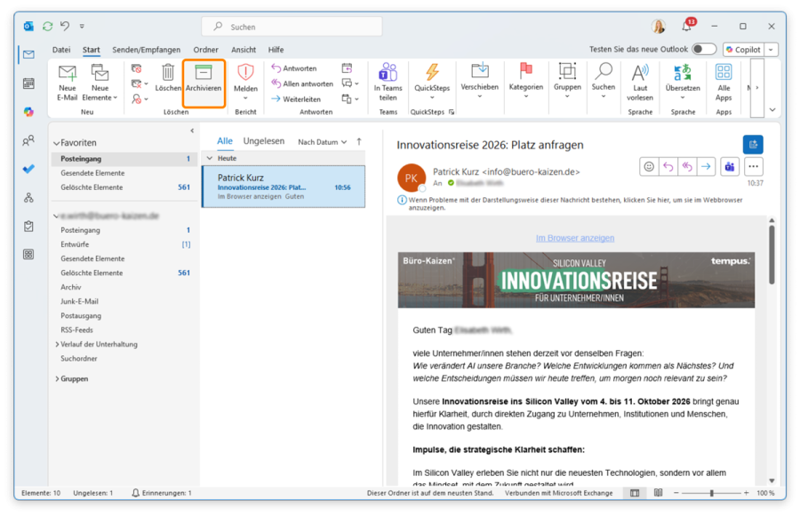The height and width of the screenshot is (516, 800).
Task: Switch to the Ansicht ribbon tab
Action: 244,50
